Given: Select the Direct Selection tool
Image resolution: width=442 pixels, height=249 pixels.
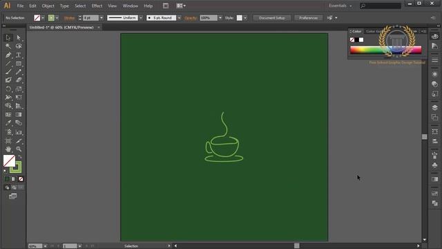Looking at the screenshot, I should [x=19, y=37].
